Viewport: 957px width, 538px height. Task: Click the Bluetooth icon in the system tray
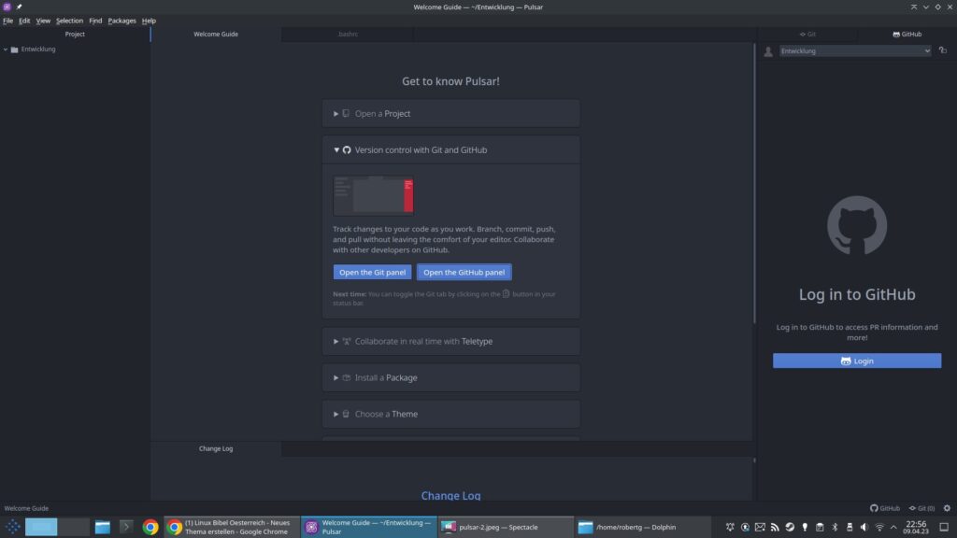[x=835, y=527]
